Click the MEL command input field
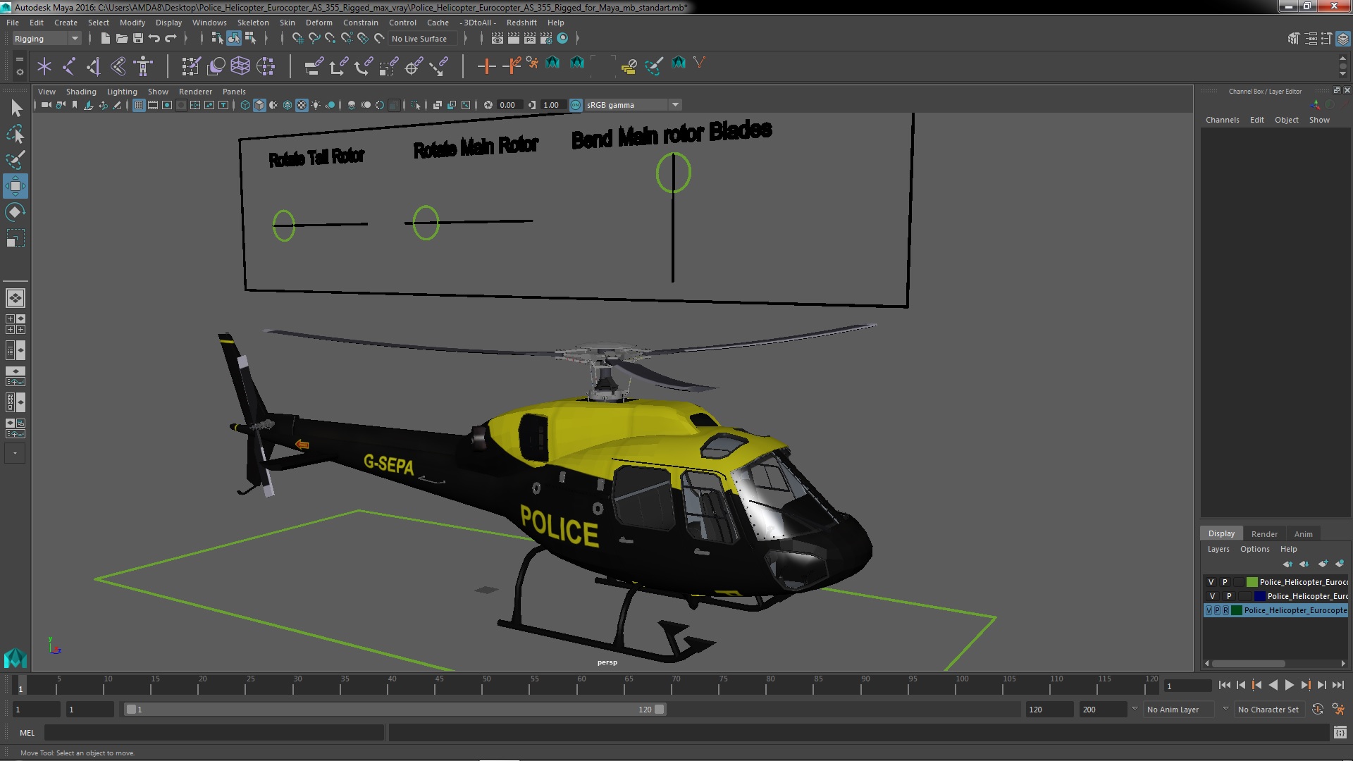 click(214, 733)
